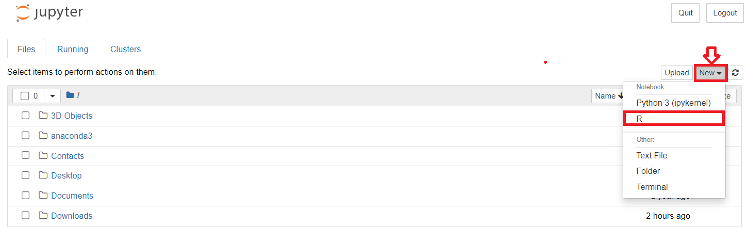The image size is (748, 227).
Task: Tick the Downloads folder checkbox
Action: pos(25,216)
